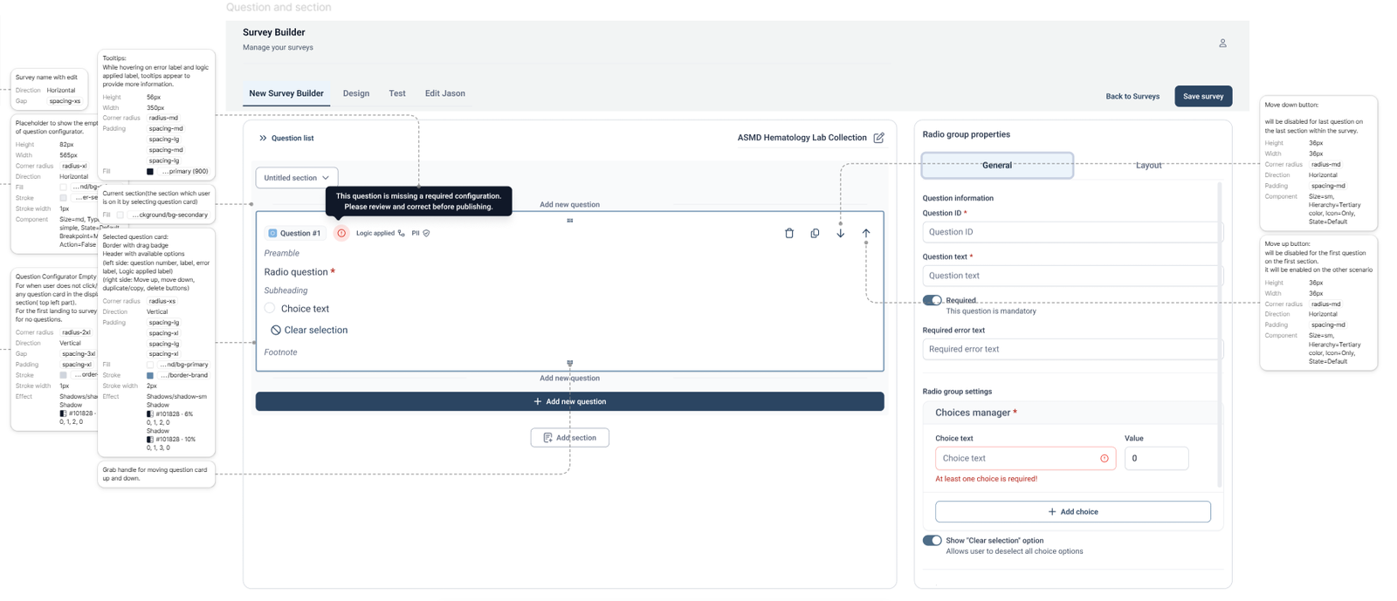Click the "Survey Builder" page heading
Viewport: 1397px width, 601px height.
[274, 32]
